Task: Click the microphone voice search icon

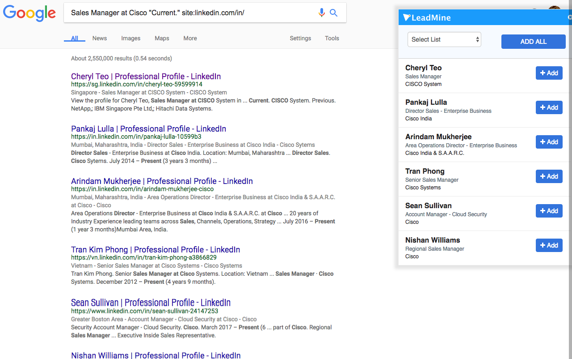Action: pos(321,13)
